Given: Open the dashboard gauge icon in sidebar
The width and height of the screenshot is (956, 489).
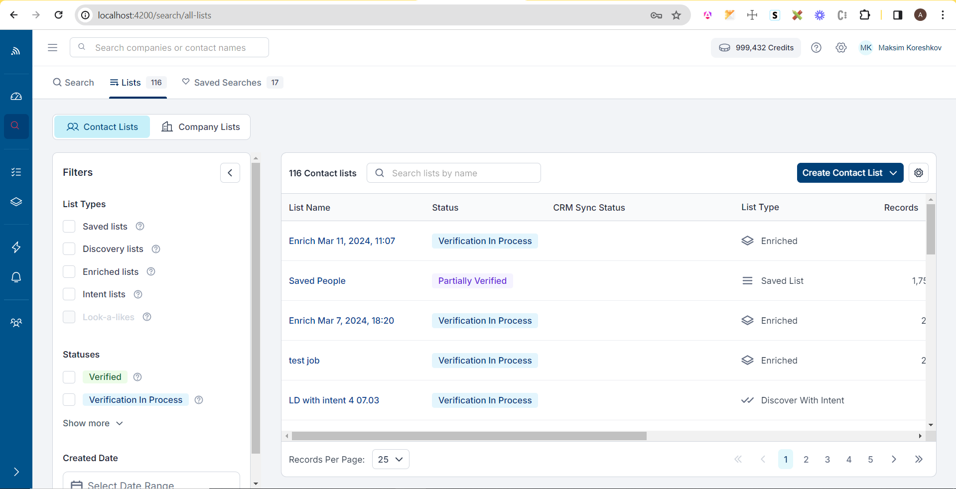Looking at the screenshot, I should click(x=16, y=97).
